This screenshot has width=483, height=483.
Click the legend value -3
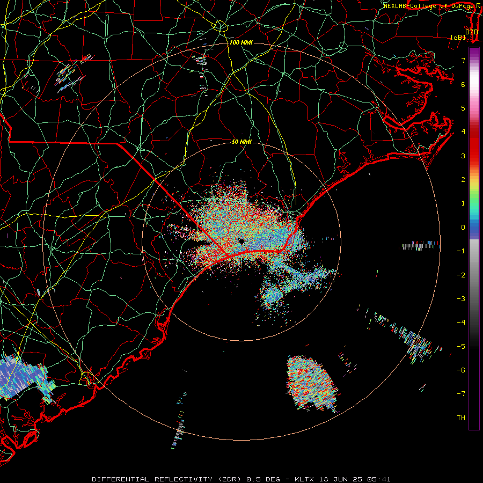pyautogui.click(x=461, y=299)
